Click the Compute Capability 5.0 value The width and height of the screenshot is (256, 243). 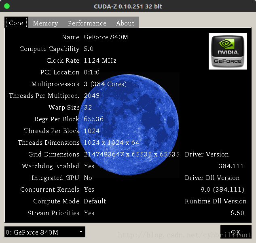point(89,49)
